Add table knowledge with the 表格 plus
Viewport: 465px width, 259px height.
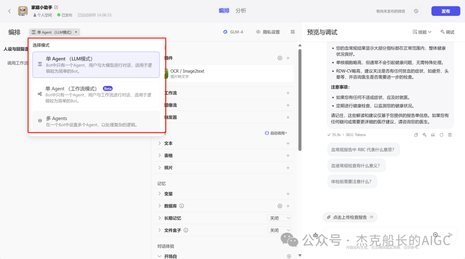(x=288, y=156)
